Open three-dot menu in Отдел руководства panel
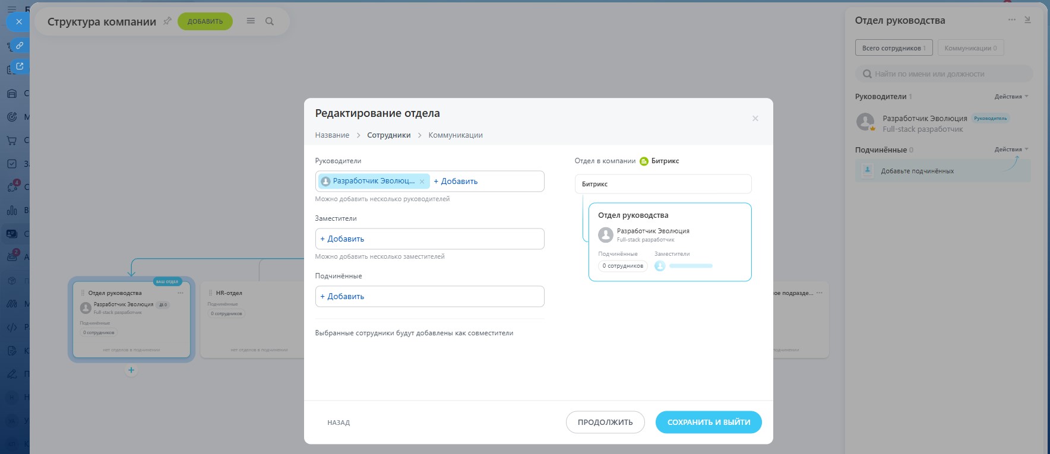Viewport: 1050px width, 454px height. (x=1012, y=20)
